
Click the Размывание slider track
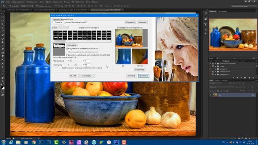click(76, 61)
